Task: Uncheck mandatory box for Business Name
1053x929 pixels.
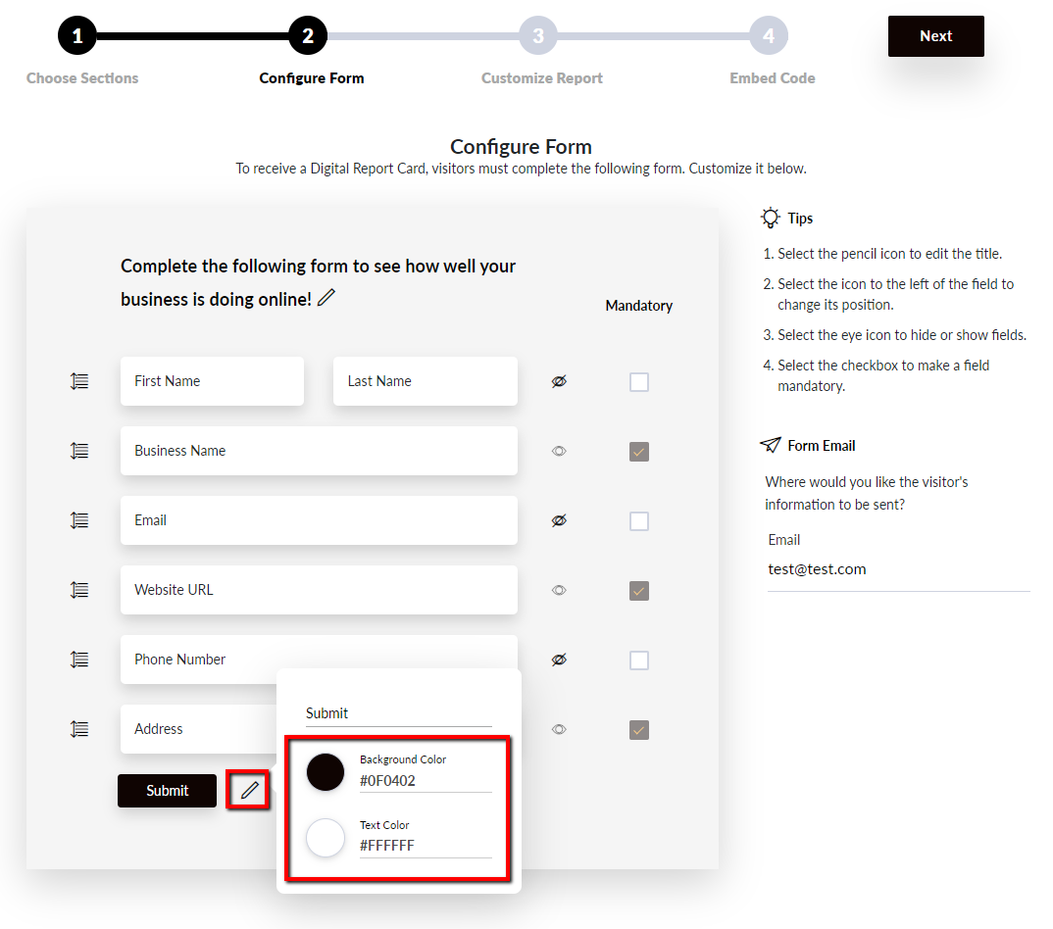Action: click(x=638, y=452)
